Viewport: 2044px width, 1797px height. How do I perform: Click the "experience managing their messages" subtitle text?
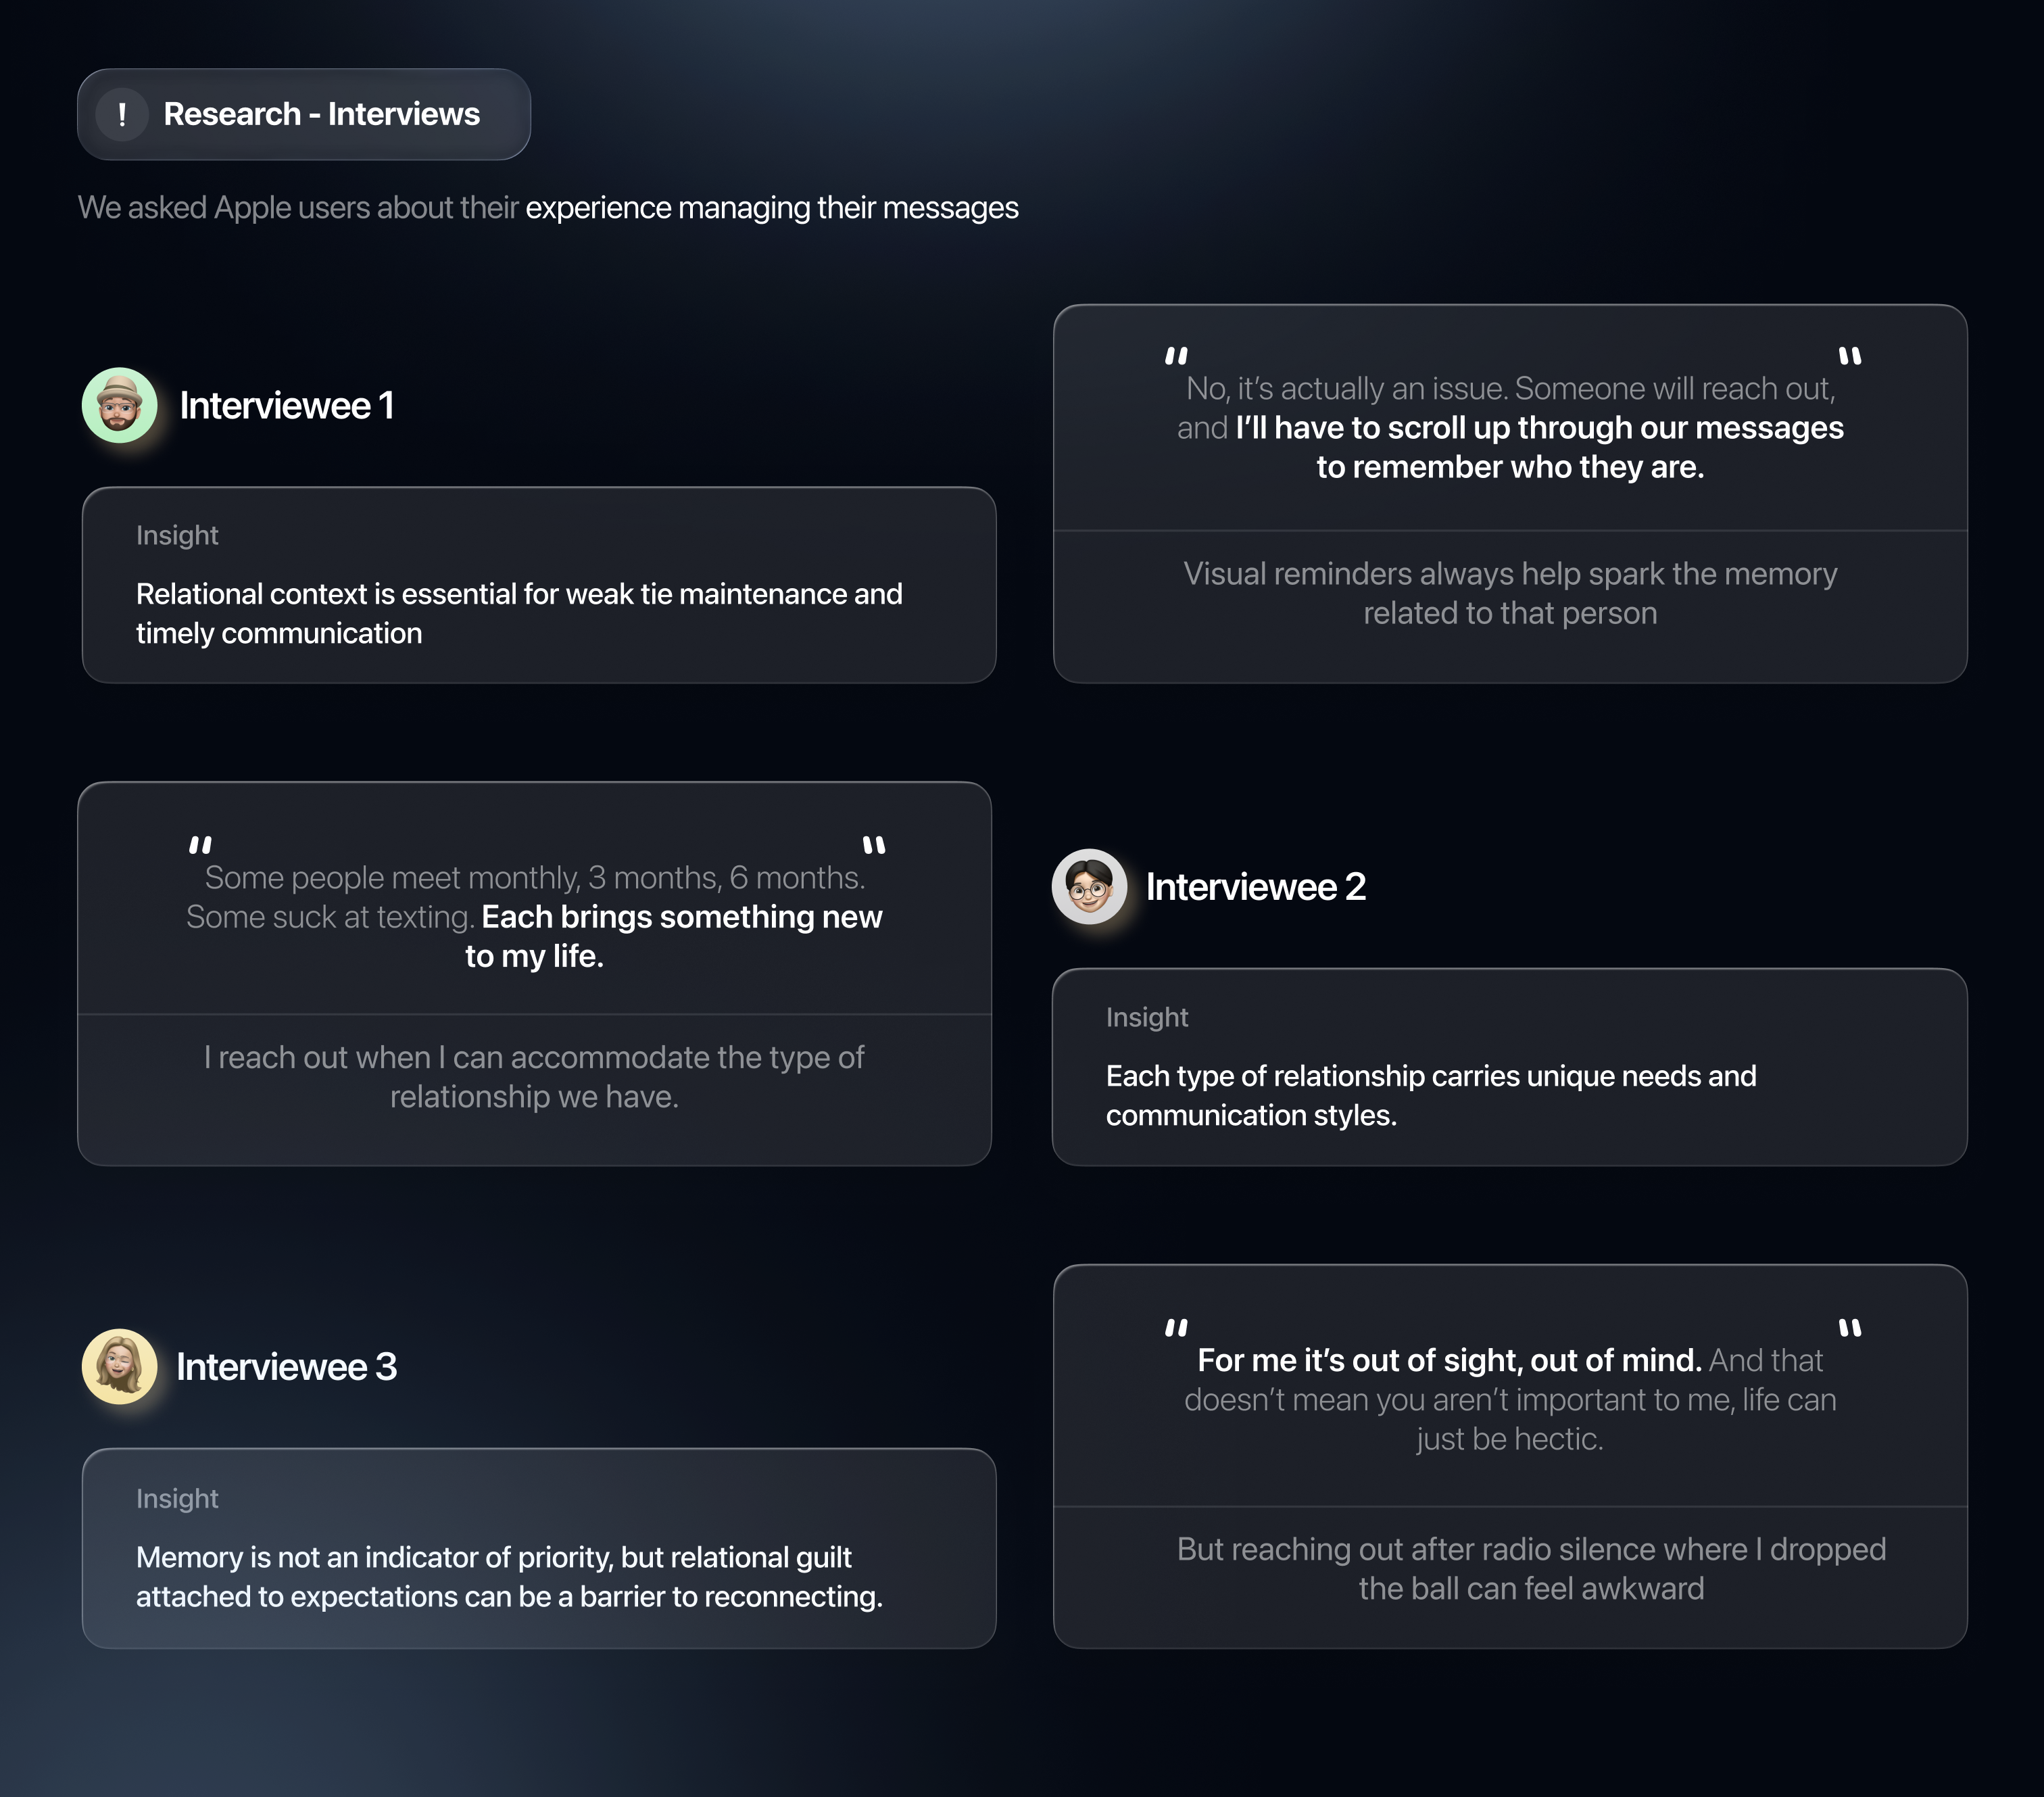point(771,208)
